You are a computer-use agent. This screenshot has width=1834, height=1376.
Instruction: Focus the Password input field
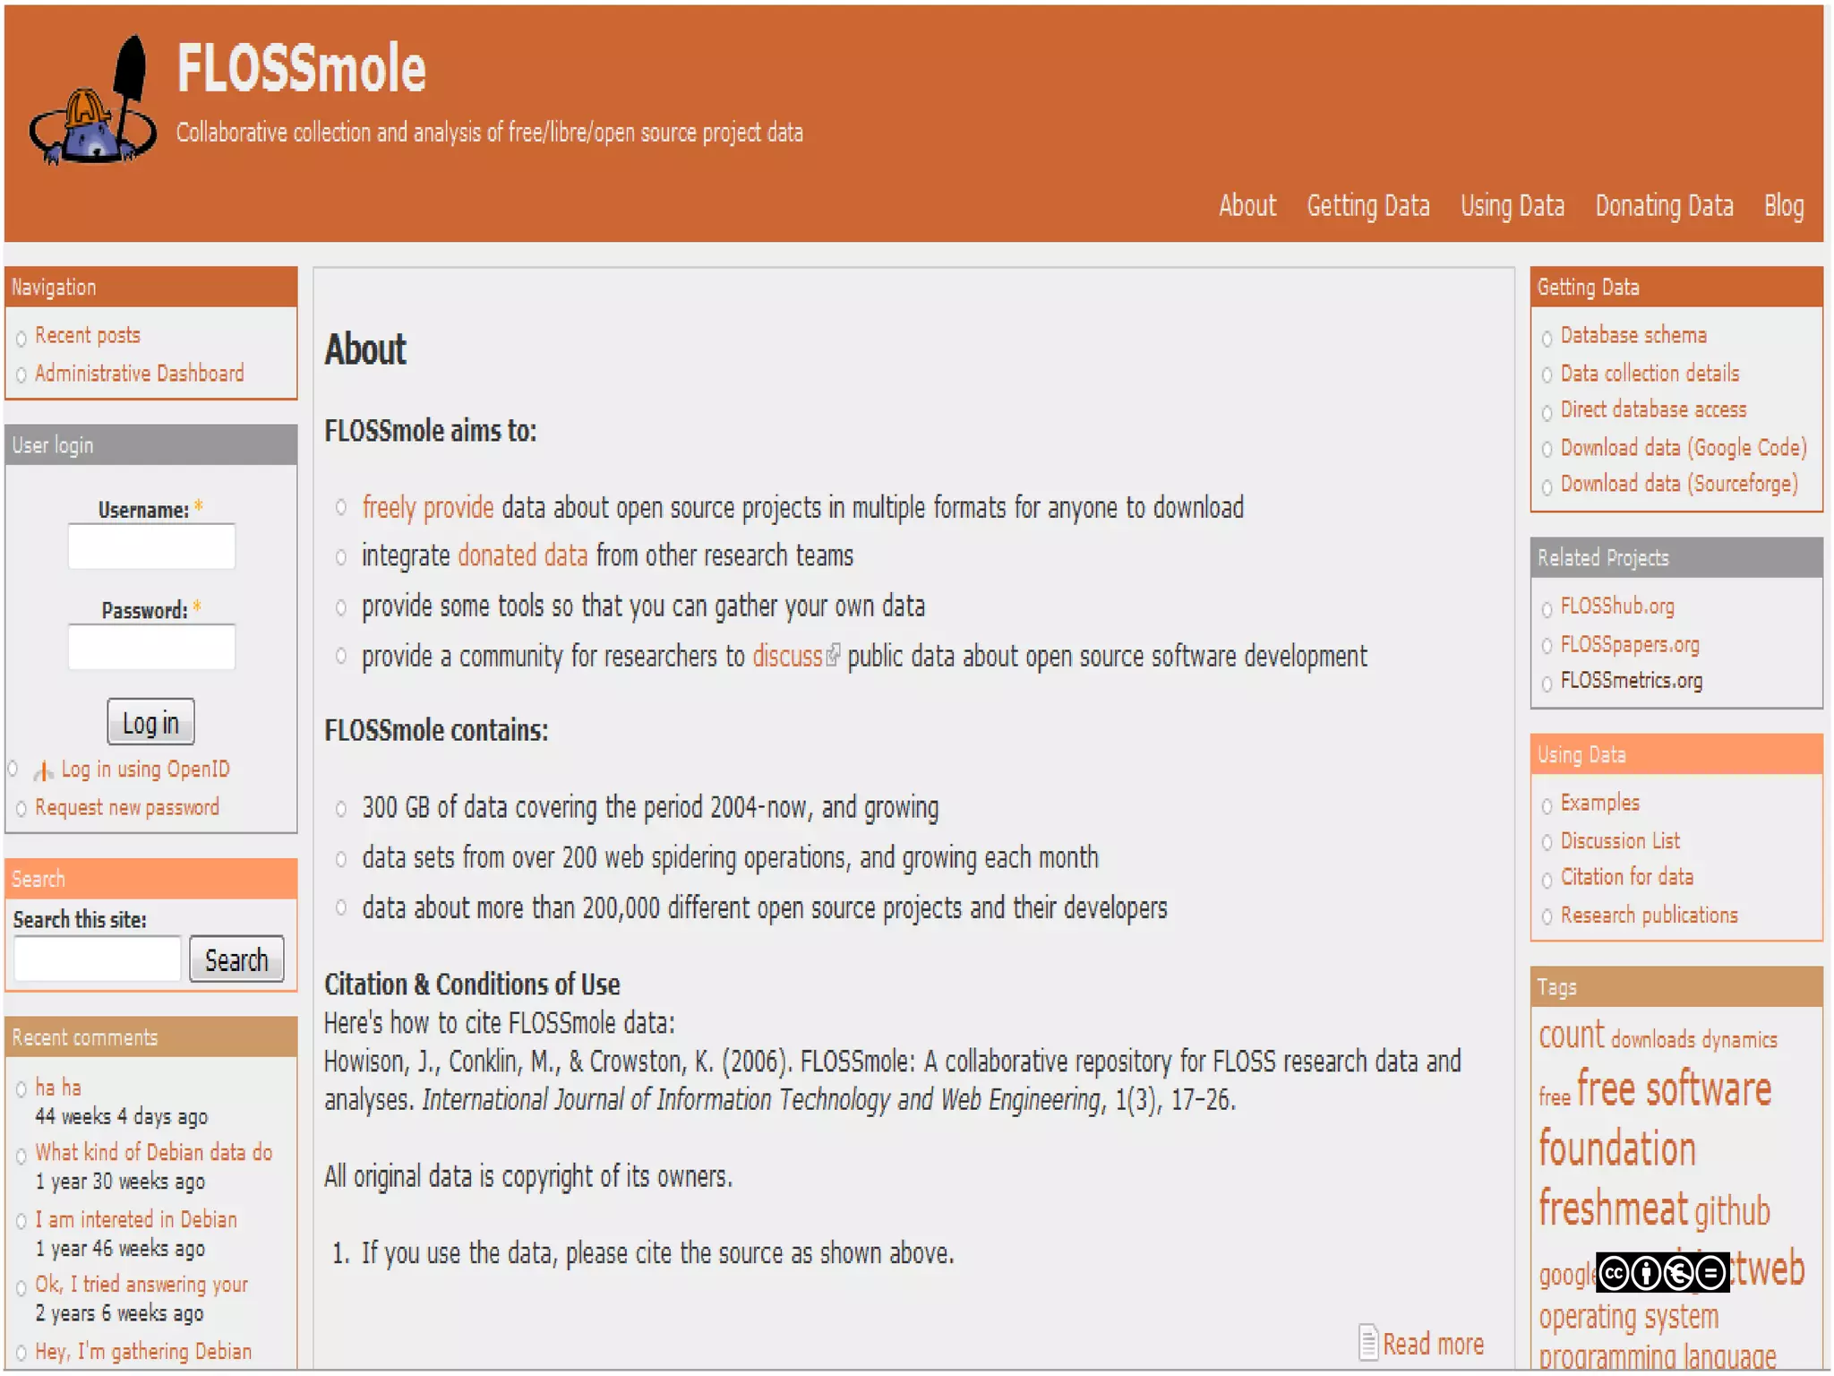coord(151,647)
